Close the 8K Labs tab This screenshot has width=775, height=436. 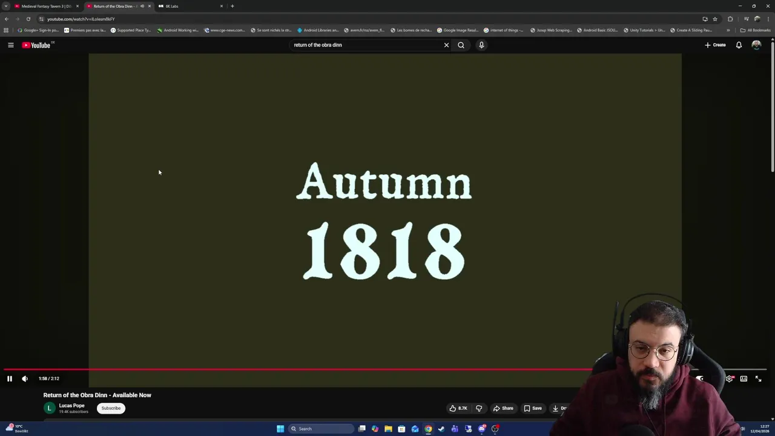tap(222, 6)
